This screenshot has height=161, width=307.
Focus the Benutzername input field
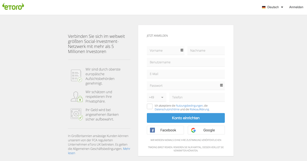pyautogui.click(x=186, y=62)
